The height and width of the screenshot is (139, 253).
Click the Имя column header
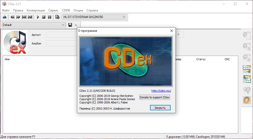point(7,59)
